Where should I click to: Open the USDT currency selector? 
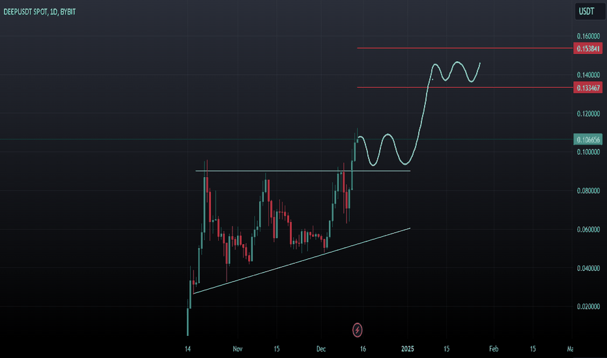pyautogui.click(x=589, y=11)
